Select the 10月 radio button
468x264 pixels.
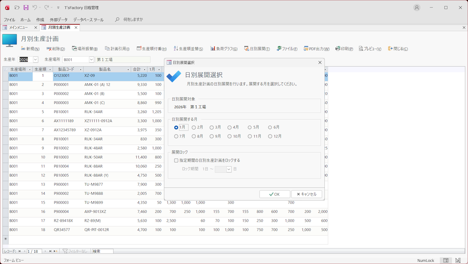click(230, 137)
